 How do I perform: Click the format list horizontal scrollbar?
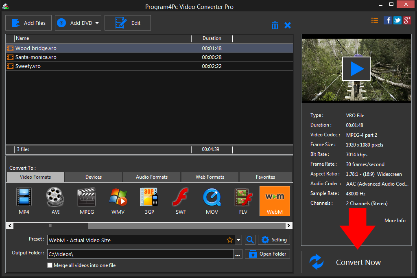(51, 225)
